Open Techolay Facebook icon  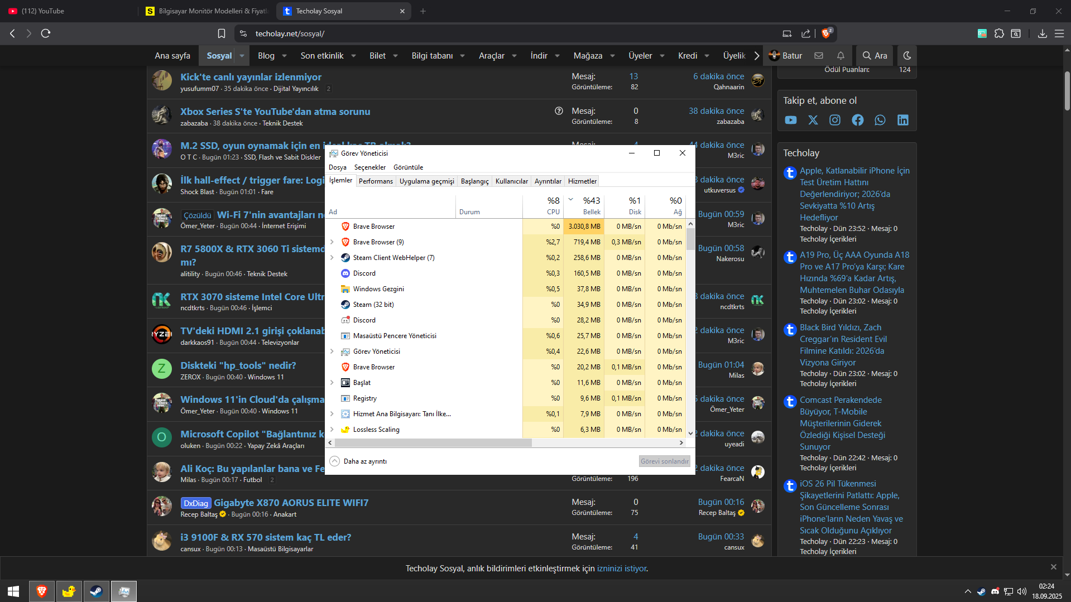tap(858, 120)
